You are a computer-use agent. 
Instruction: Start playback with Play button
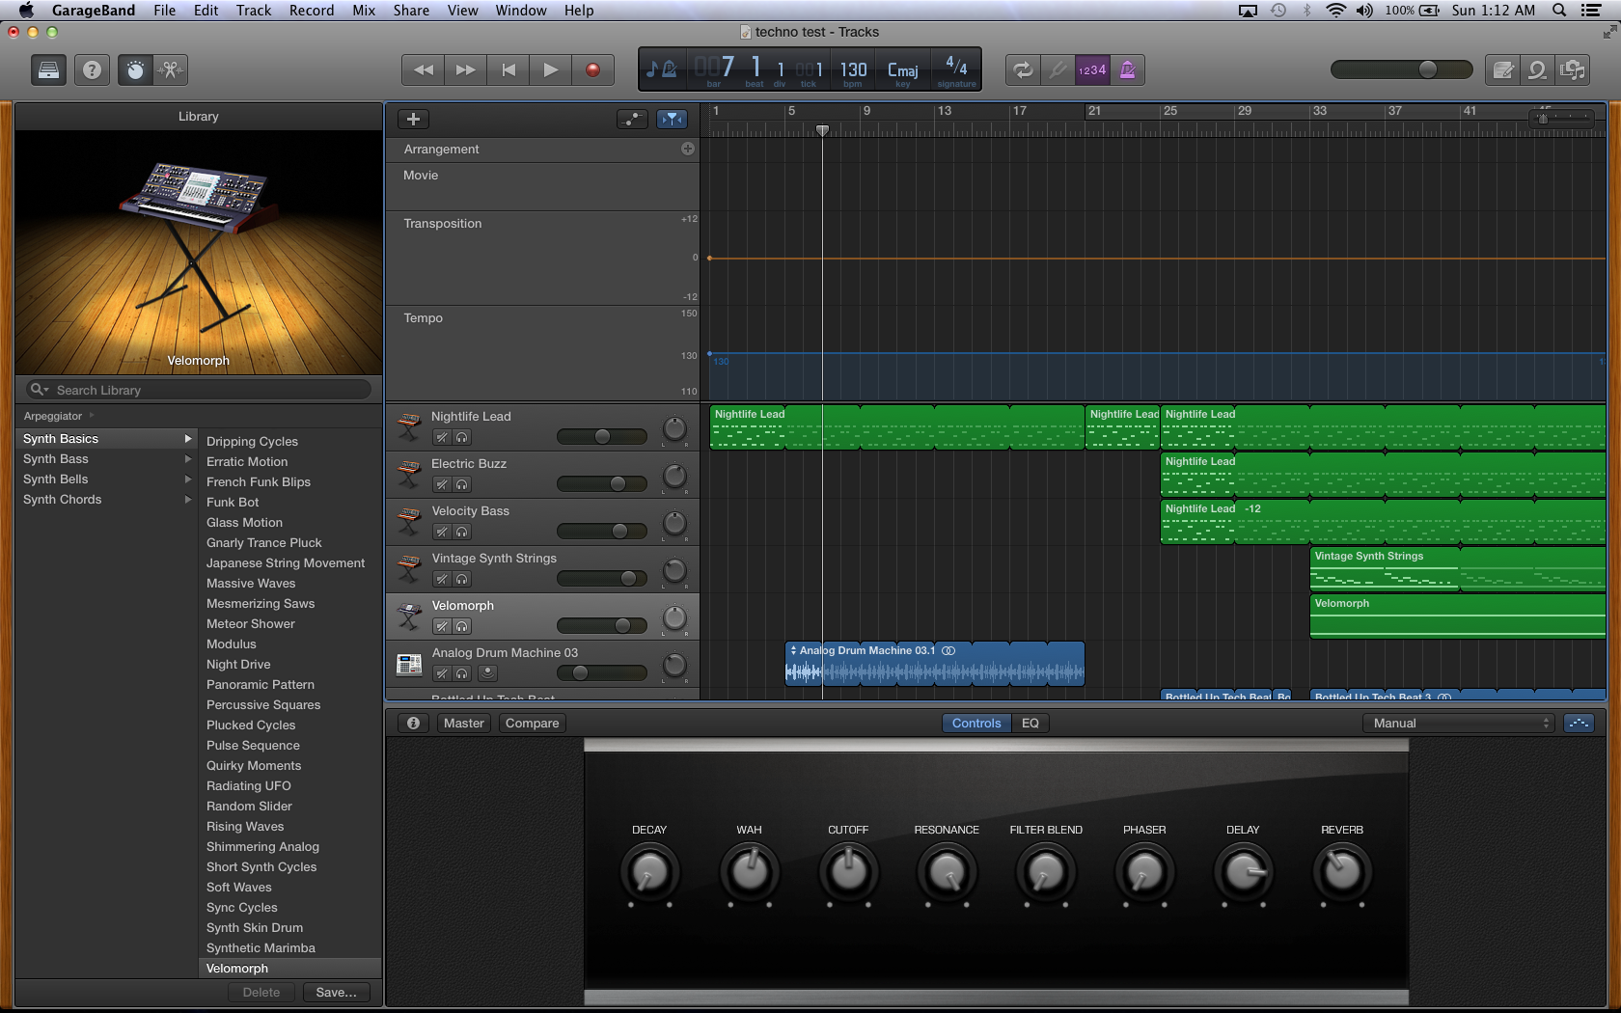pyautogui.click(x=550, y=69)
